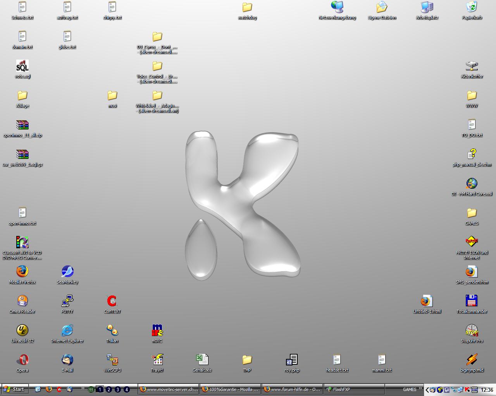Switch to virtual desktop 2
Viewport: 496px width, 396px height.
(109, 389)
